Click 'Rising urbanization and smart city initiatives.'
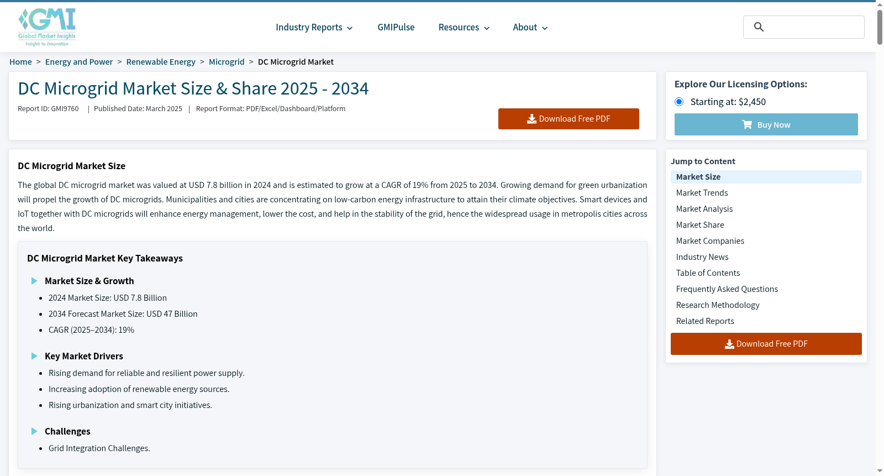The width and height of the screenshot is (884, 476). 130,405
